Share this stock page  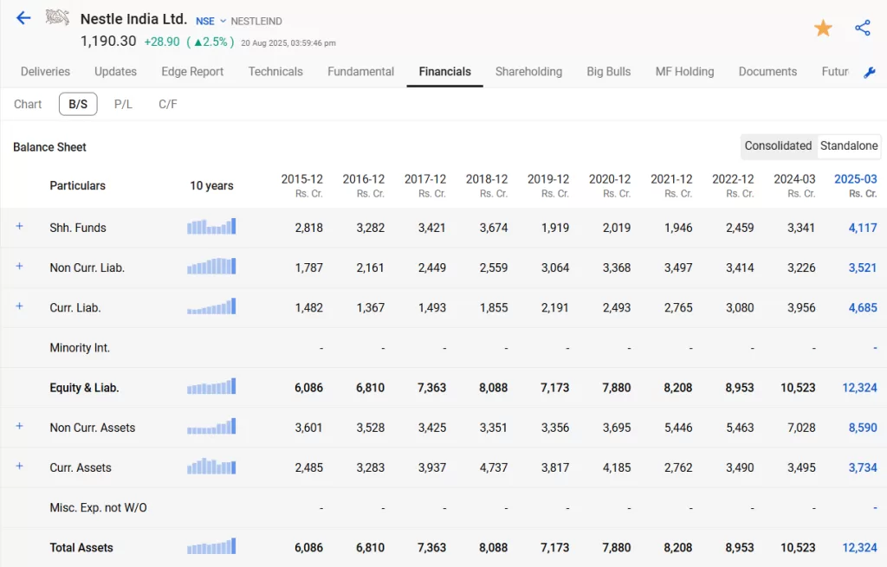coord(863,28)
